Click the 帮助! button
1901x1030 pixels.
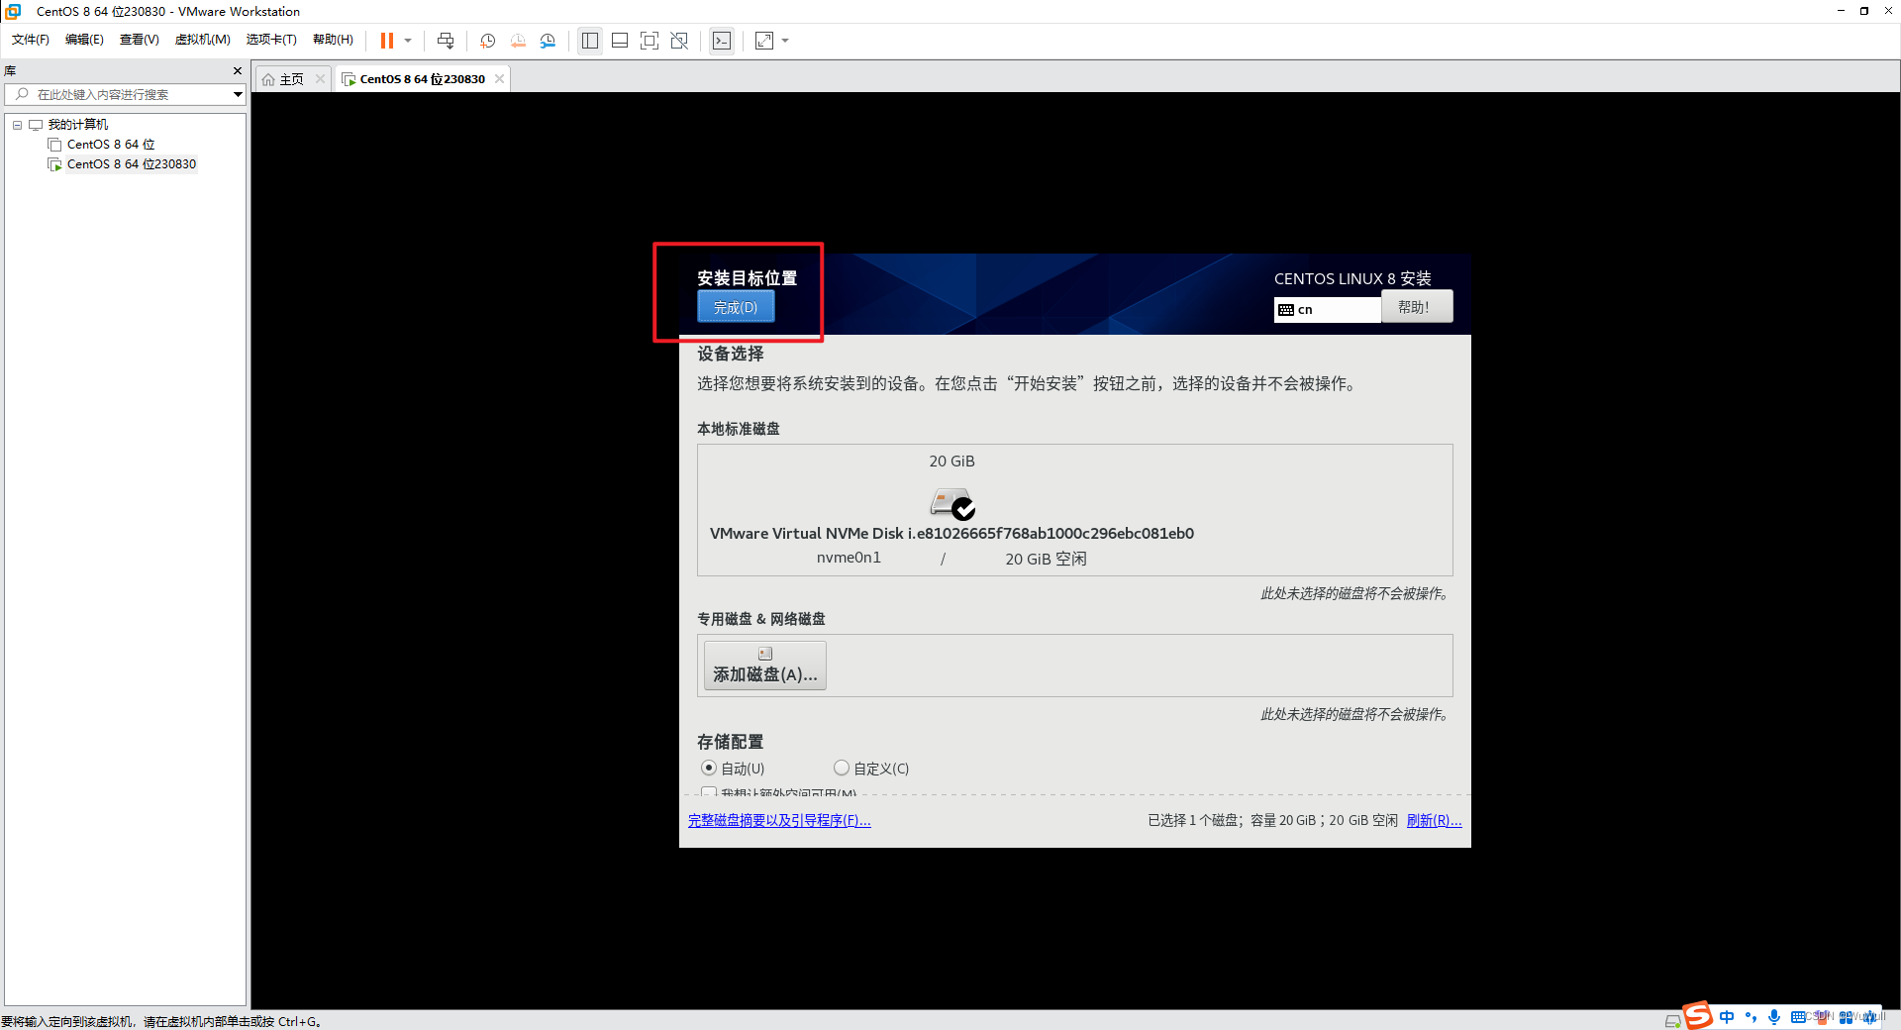pyautogui.click(x=1417, y=307)
